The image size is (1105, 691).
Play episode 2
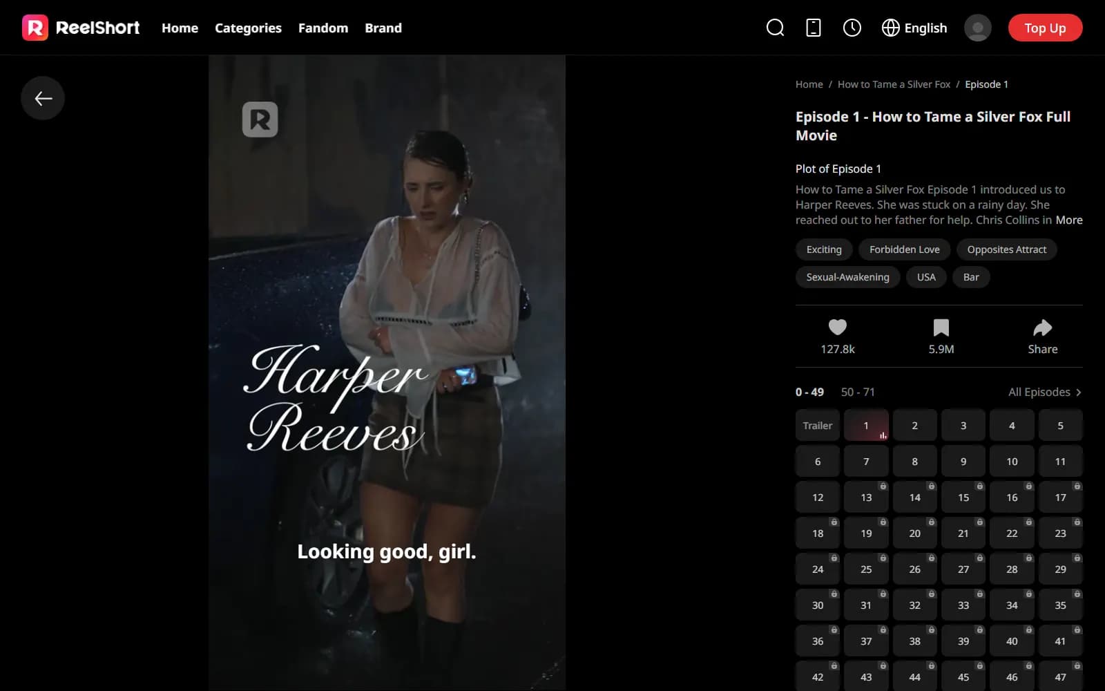pyautogui.click(x=914, y=426)
